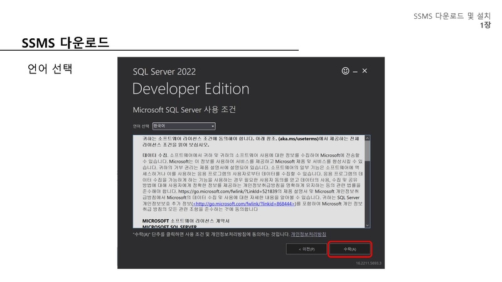Click the license text scrollbar thumb
The image size is (502, 282).
368,150
